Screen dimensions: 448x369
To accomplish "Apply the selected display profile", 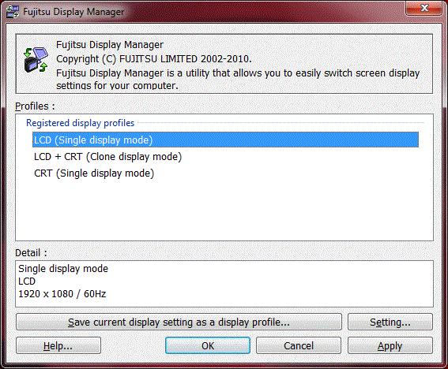I will (390, 345).
